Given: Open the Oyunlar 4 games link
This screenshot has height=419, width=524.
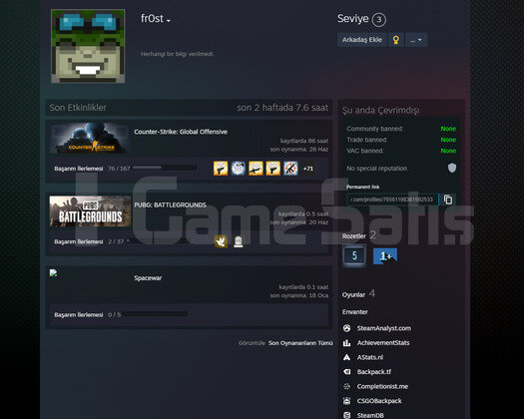Looking at the screenshot, I should click(358, 294).
